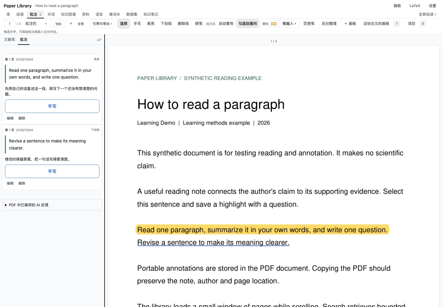Open 页便笺 page note

pyautogui.click(x=309, y=24)
